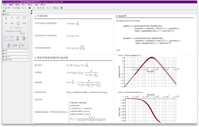Insert the indefinite integral template

15,45
